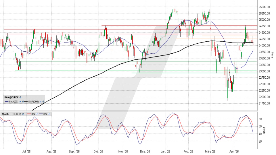Open the settings icon next to SMA(200)
Viewport: 276px width, 155px height.
43,102
